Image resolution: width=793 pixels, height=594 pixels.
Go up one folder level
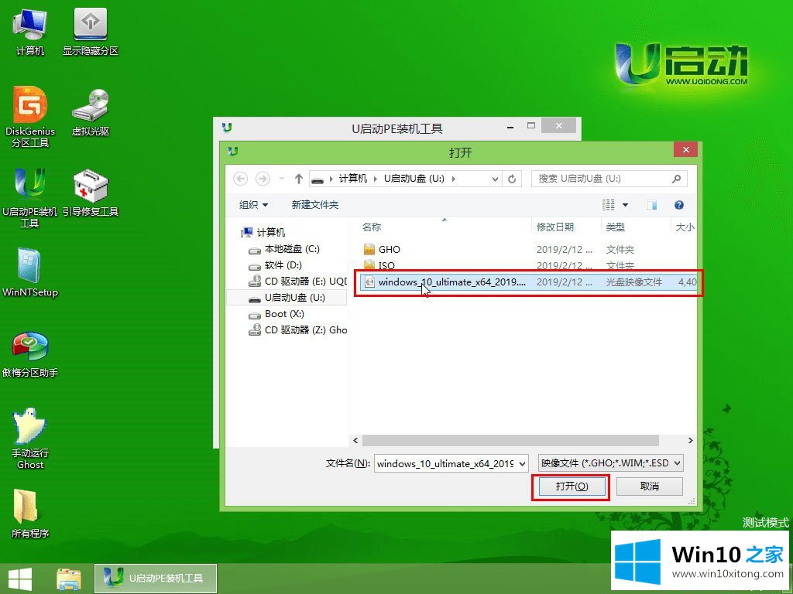298,179
